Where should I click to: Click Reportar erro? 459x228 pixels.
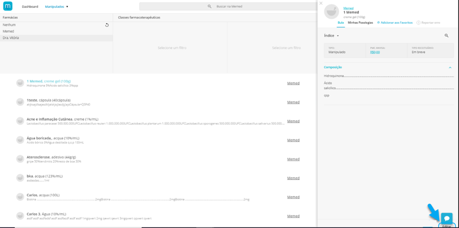(428, 22)
